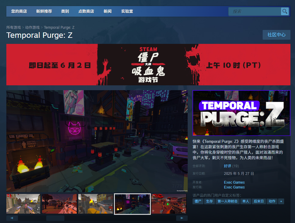295x223 pixels.
Task: Click the 搜索 search input field
Action: pyautogui.click(x=254, y=11)
